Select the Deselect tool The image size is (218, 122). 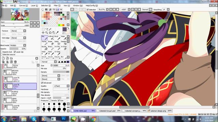[63, 43]
